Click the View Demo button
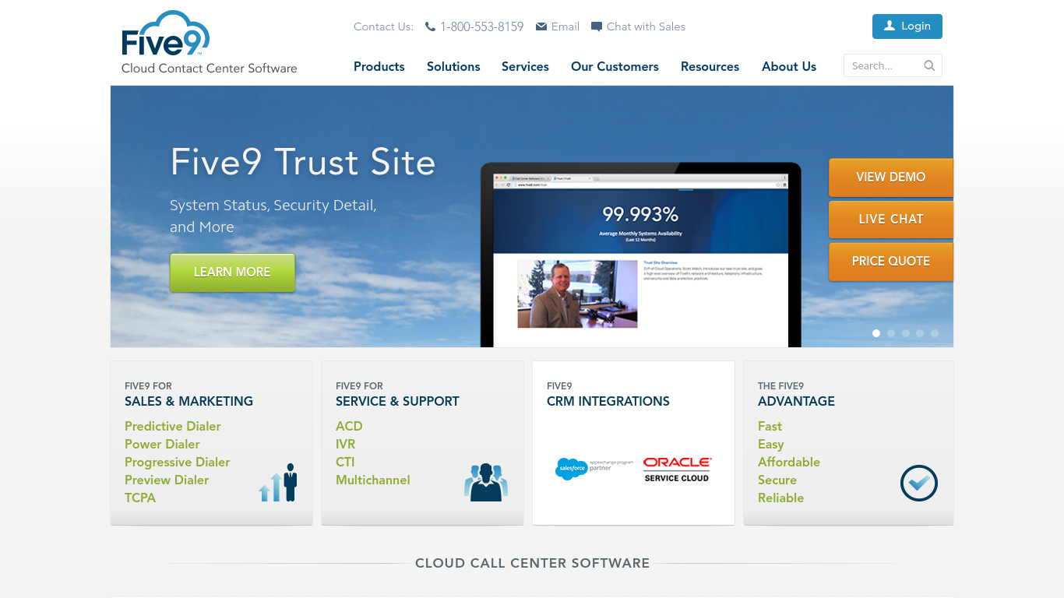Image resolution: width=1064 pixels, height=598 pixels. tap(891, 178)
